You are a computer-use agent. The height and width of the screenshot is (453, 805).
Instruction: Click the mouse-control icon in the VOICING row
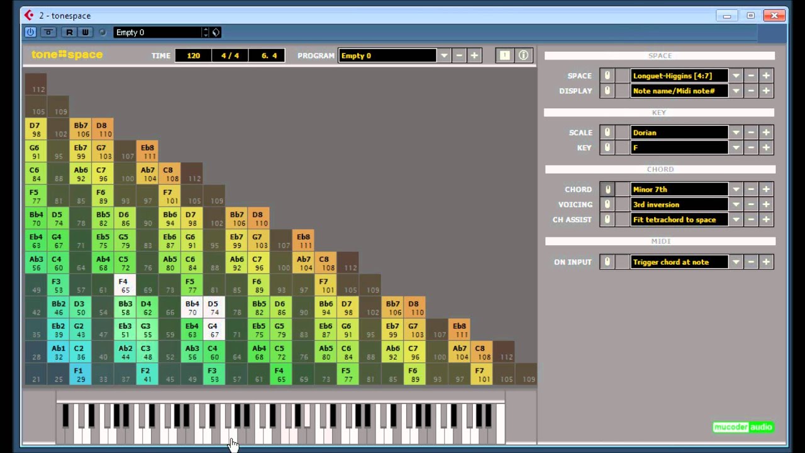coord(607,204)
